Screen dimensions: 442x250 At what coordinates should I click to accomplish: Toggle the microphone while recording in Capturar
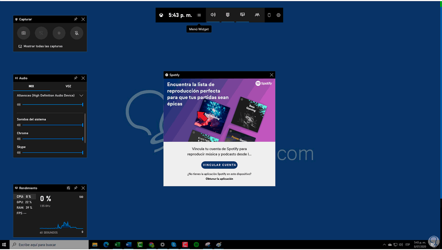click(x=77, y=33)
